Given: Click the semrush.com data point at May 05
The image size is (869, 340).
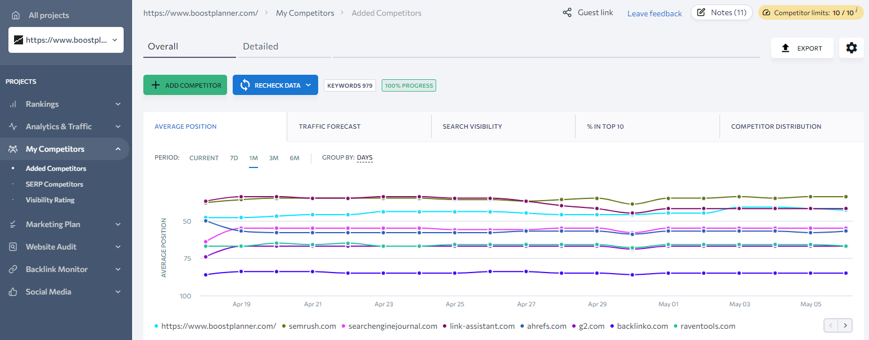Looking at the screenshot, I should tap(811, 197).
